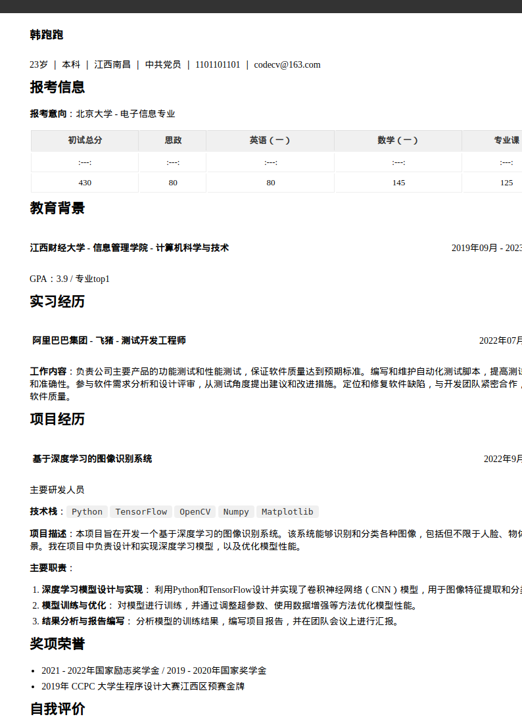Click the 技术栈 label
Viewport: 522px width, 723px height.
coord(44,511)
